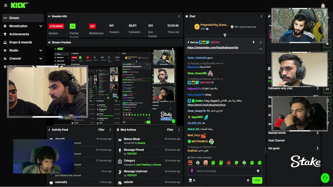Screen dimensions: 333x187
Task: Expand the Monetization sidebar section
Action: tap(23, 26)
